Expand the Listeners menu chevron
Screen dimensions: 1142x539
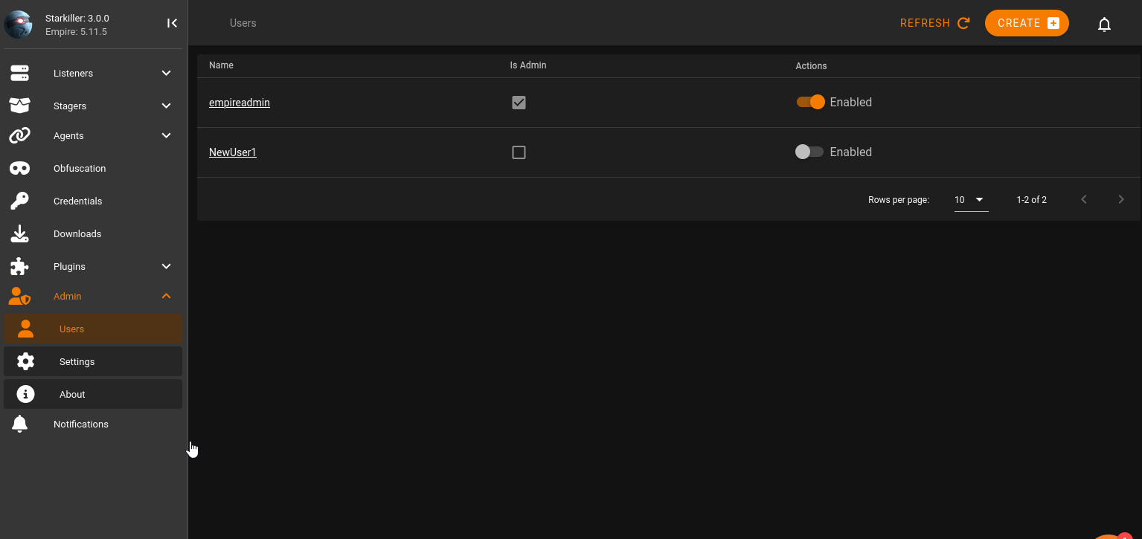(167, 73)
